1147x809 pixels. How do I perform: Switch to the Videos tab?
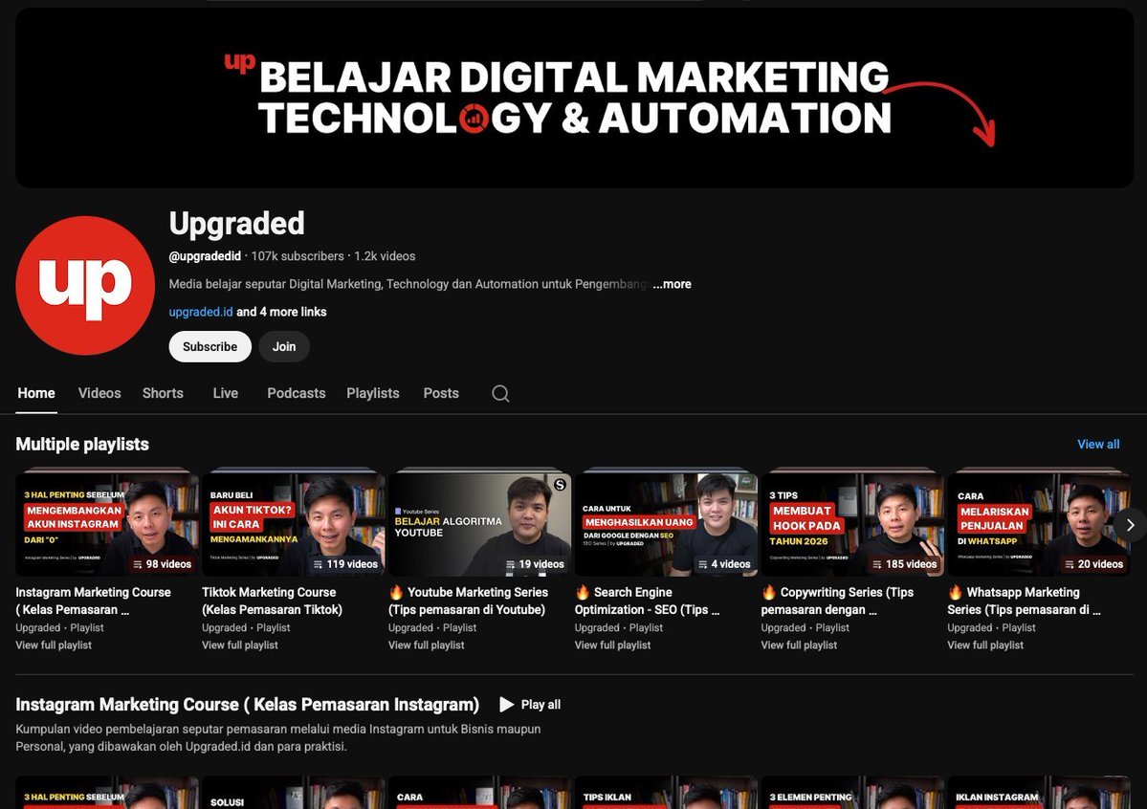99,393
